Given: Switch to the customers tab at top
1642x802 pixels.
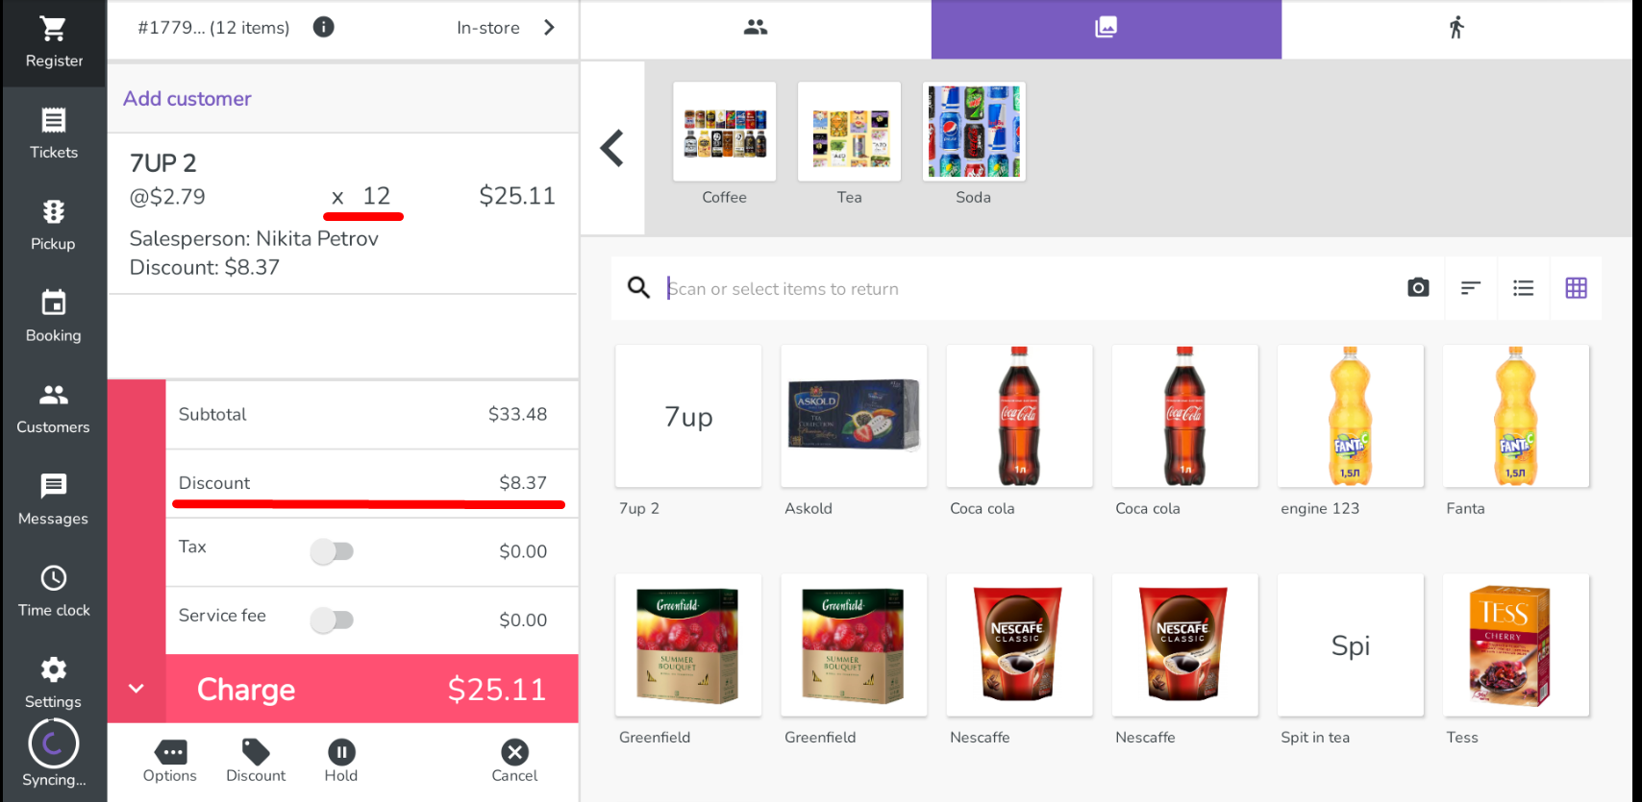Looking at the screenshot, I should point(756,28).
